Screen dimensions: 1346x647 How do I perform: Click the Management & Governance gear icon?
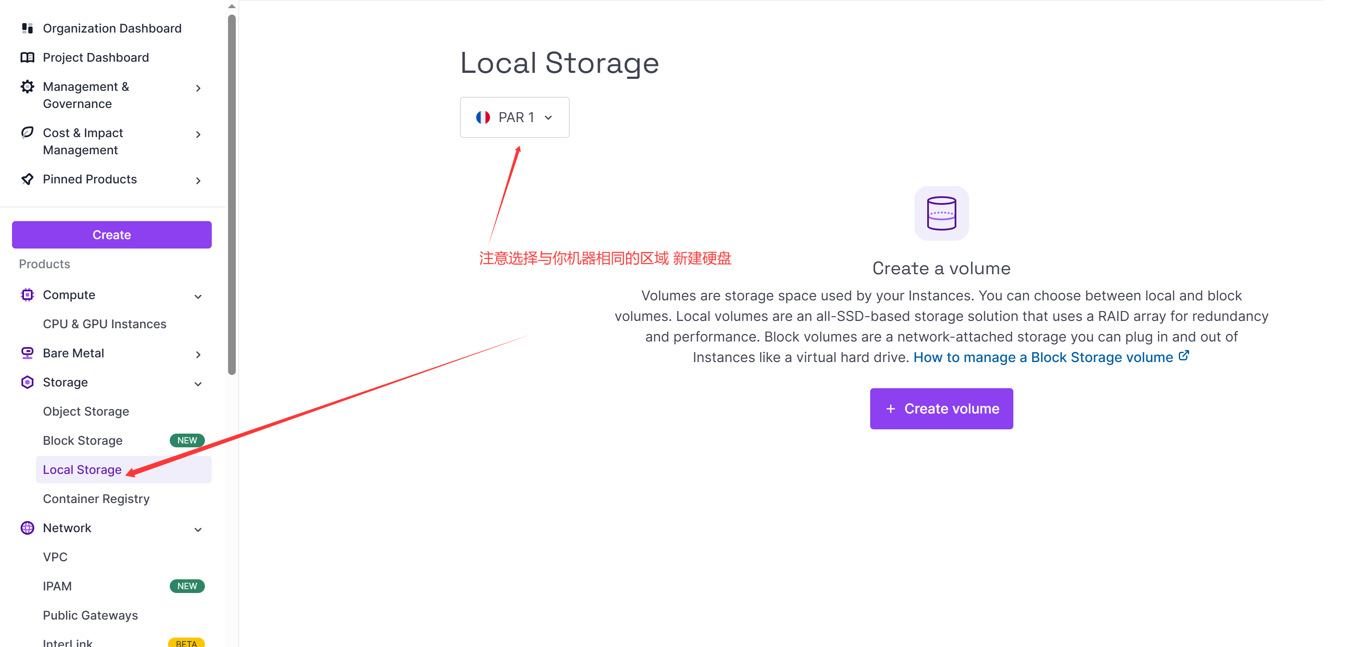pyautogui.click(x=27, y=87)
